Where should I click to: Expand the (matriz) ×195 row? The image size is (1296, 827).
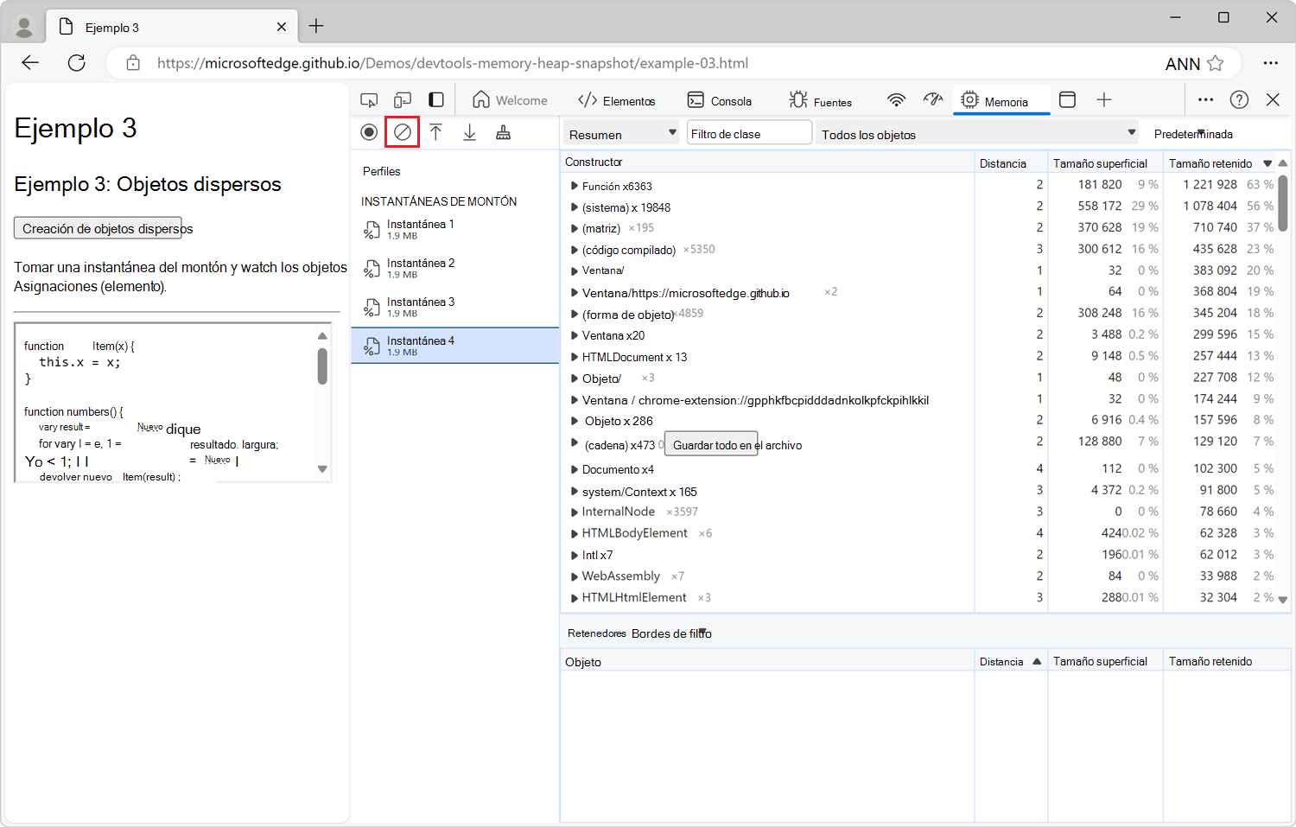tap(575, 228)
